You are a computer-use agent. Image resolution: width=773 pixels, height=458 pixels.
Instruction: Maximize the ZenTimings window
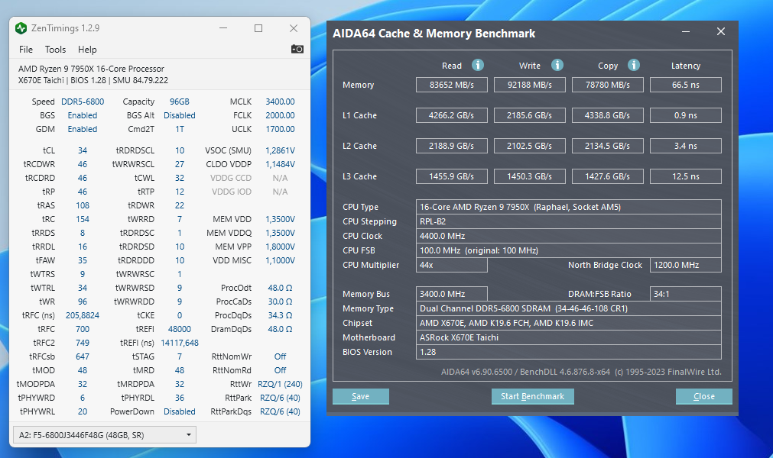click(x=258, y=28)
